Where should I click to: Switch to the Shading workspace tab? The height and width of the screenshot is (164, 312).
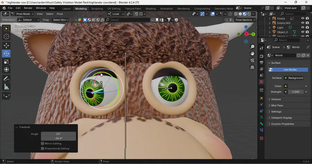(x=151, y=9)
